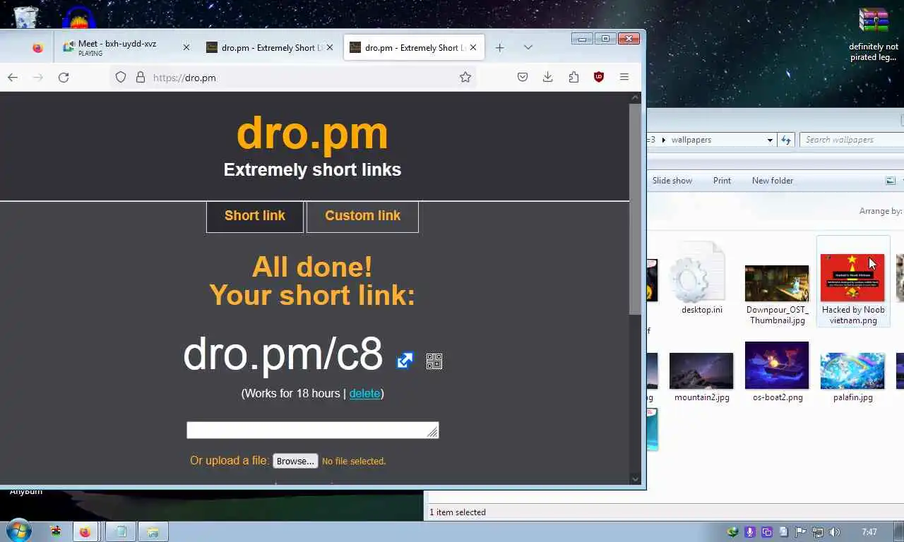Click the wallpapers breadcrumb segment
Viewport: 904px width, 542px height.
tap(691, 140)
